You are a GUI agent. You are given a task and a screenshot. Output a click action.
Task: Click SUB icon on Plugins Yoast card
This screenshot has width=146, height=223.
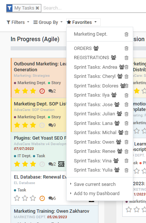(x=61, y=164)
